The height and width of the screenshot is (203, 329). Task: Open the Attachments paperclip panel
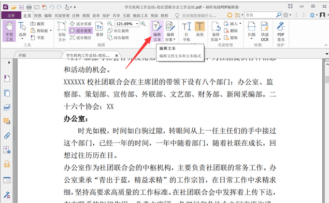(7, 136)
